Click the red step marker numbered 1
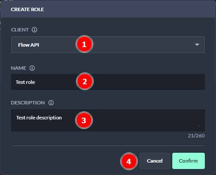This screenshot has width=216, height=175. (84, 44)
